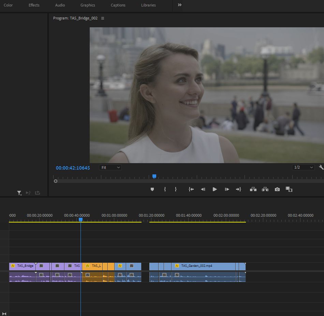Open the Fit zoom level dropdown

[111, 168]
